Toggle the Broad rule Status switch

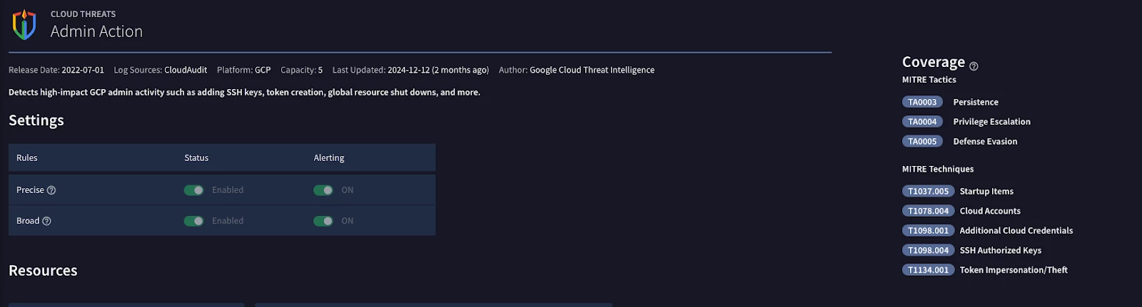193,221
